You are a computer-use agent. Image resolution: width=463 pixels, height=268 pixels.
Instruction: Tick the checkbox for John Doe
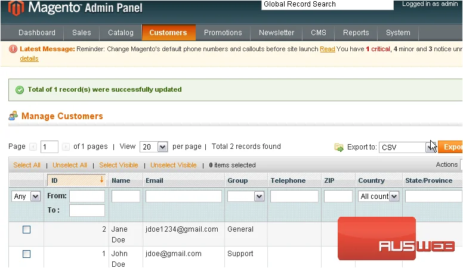coord(27,254)
